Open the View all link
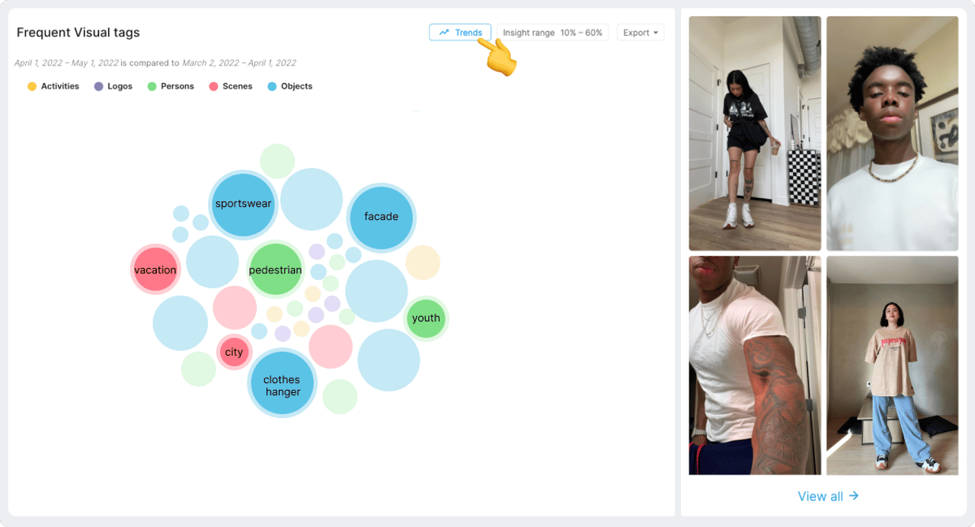The image size is (975, 527). [828, 497]
